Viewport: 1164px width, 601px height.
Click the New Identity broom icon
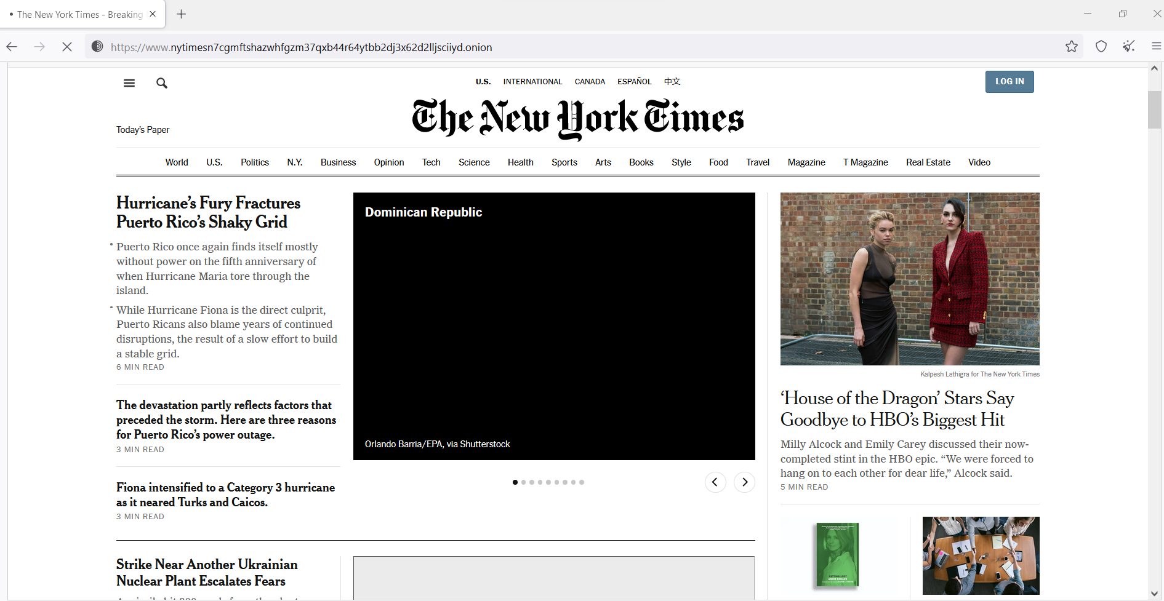[x=1128, y=46]
